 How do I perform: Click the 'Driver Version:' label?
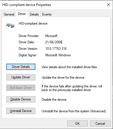click(28, 49)
